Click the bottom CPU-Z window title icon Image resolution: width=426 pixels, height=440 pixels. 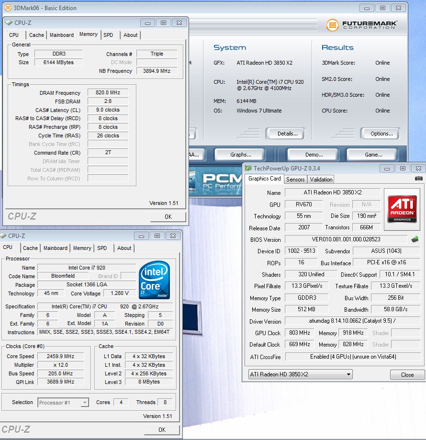[3, 236]
